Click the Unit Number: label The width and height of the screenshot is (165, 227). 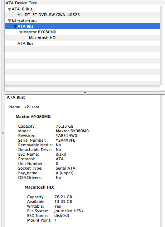[31, 164]
